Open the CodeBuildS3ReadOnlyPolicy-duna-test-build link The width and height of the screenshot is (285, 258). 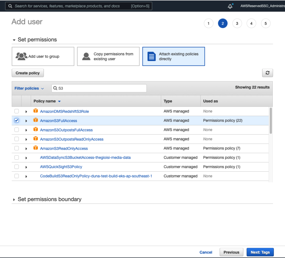pyautogui.click(x=96, y=176)
